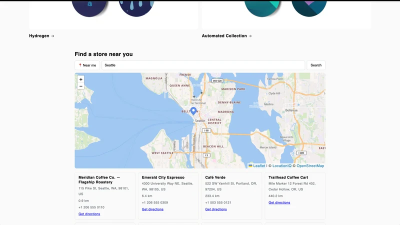Focus the Seattle search input field
This screenshot has width=400, height=225.
pos(203,65)
